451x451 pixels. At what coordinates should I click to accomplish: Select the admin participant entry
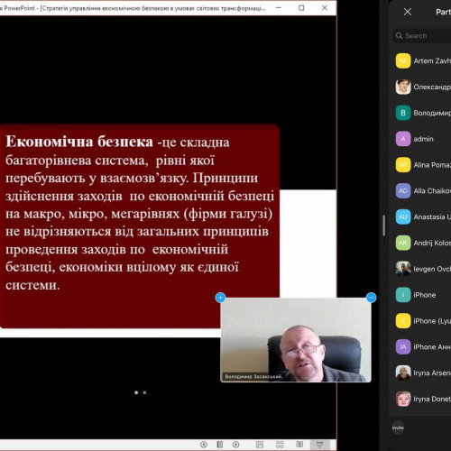point(423,139)
